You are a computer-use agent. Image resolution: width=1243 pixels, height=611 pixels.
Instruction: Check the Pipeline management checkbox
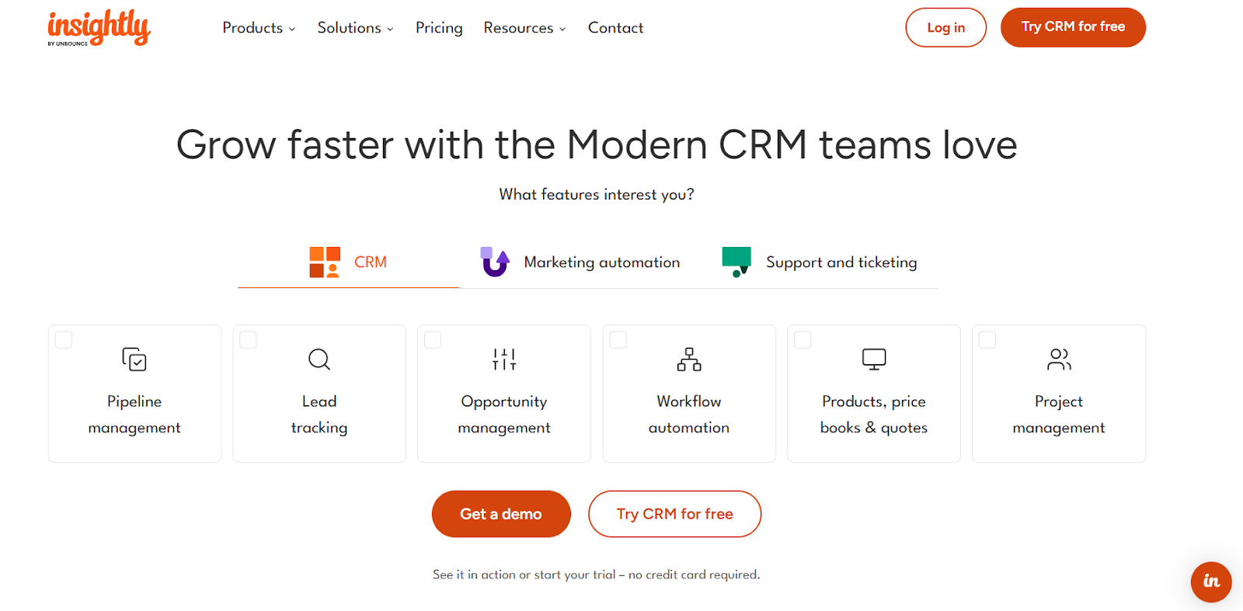coord(64,340)
